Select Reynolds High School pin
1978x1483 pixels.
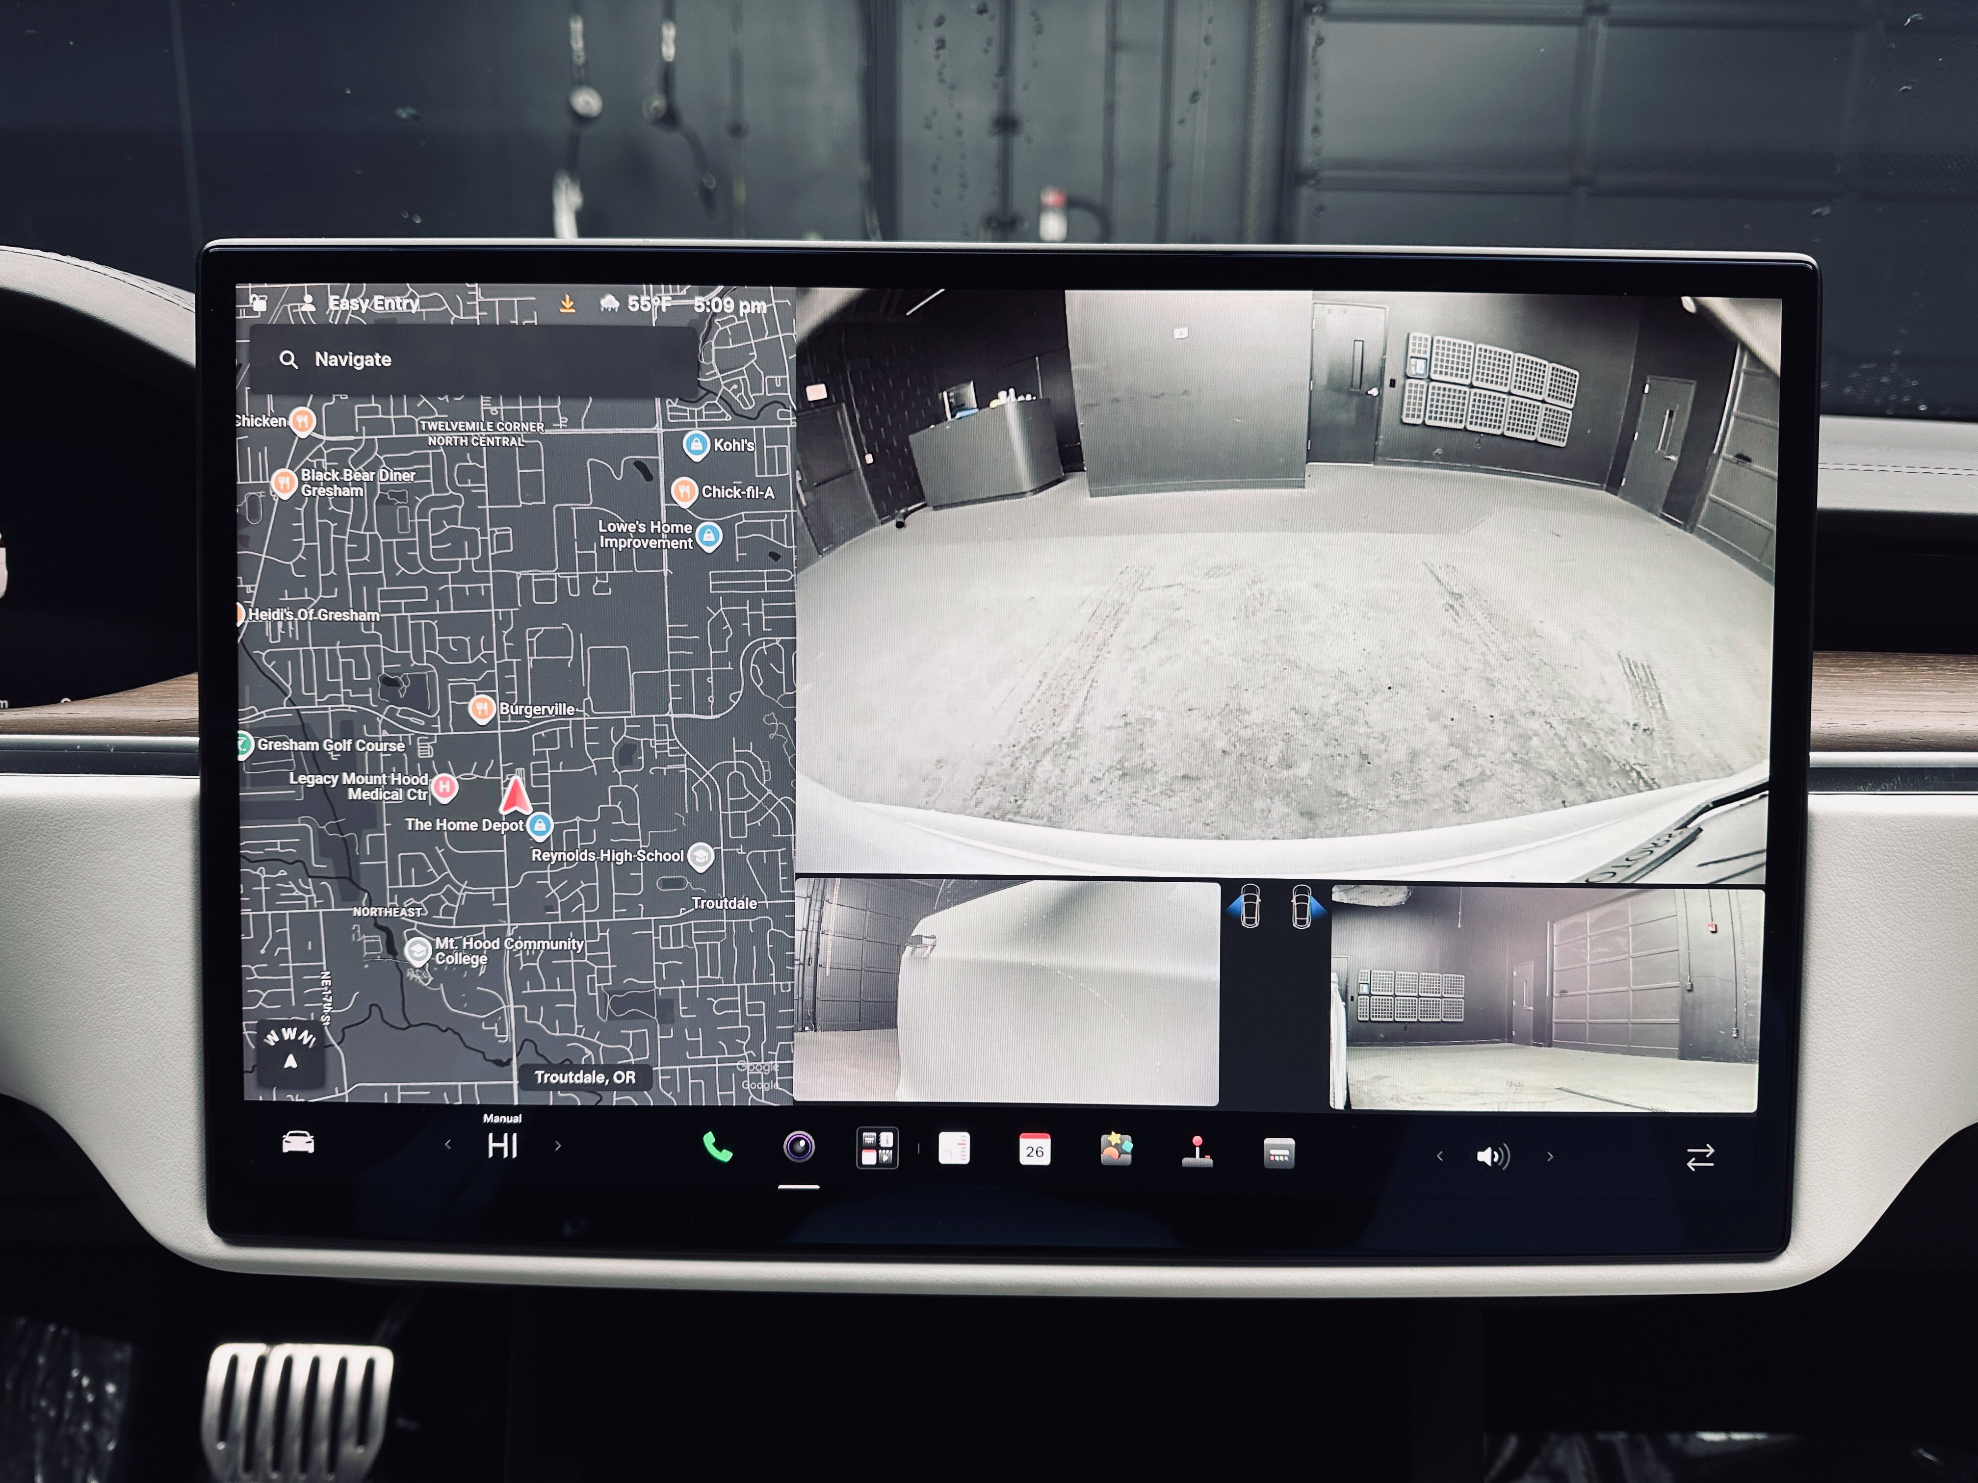pos(701,856)
